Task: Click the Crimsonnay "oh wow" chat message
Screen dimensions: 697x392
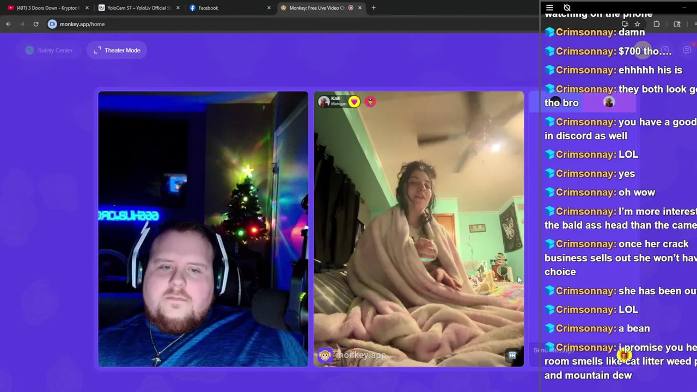Action: tap(600, 192)
